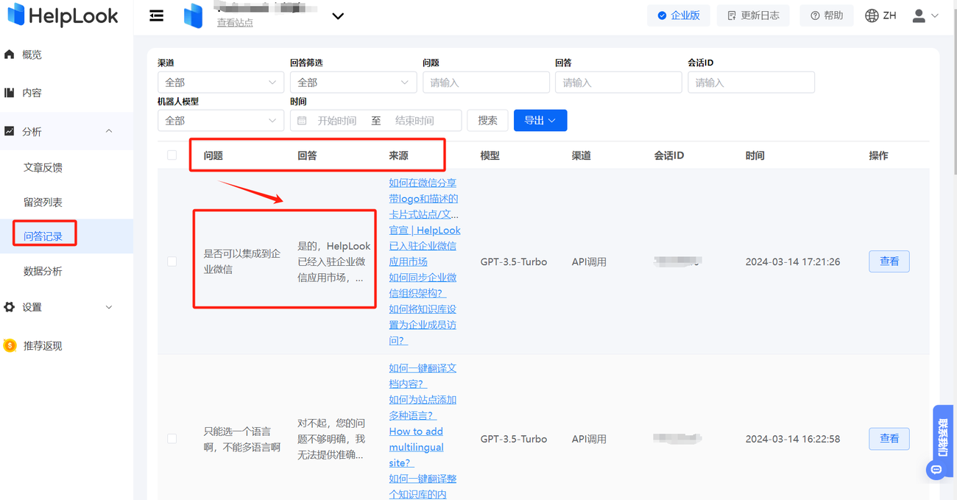Focus the 回答 input field
Viewport: 957px width, 500px height.
pos(618,82)
